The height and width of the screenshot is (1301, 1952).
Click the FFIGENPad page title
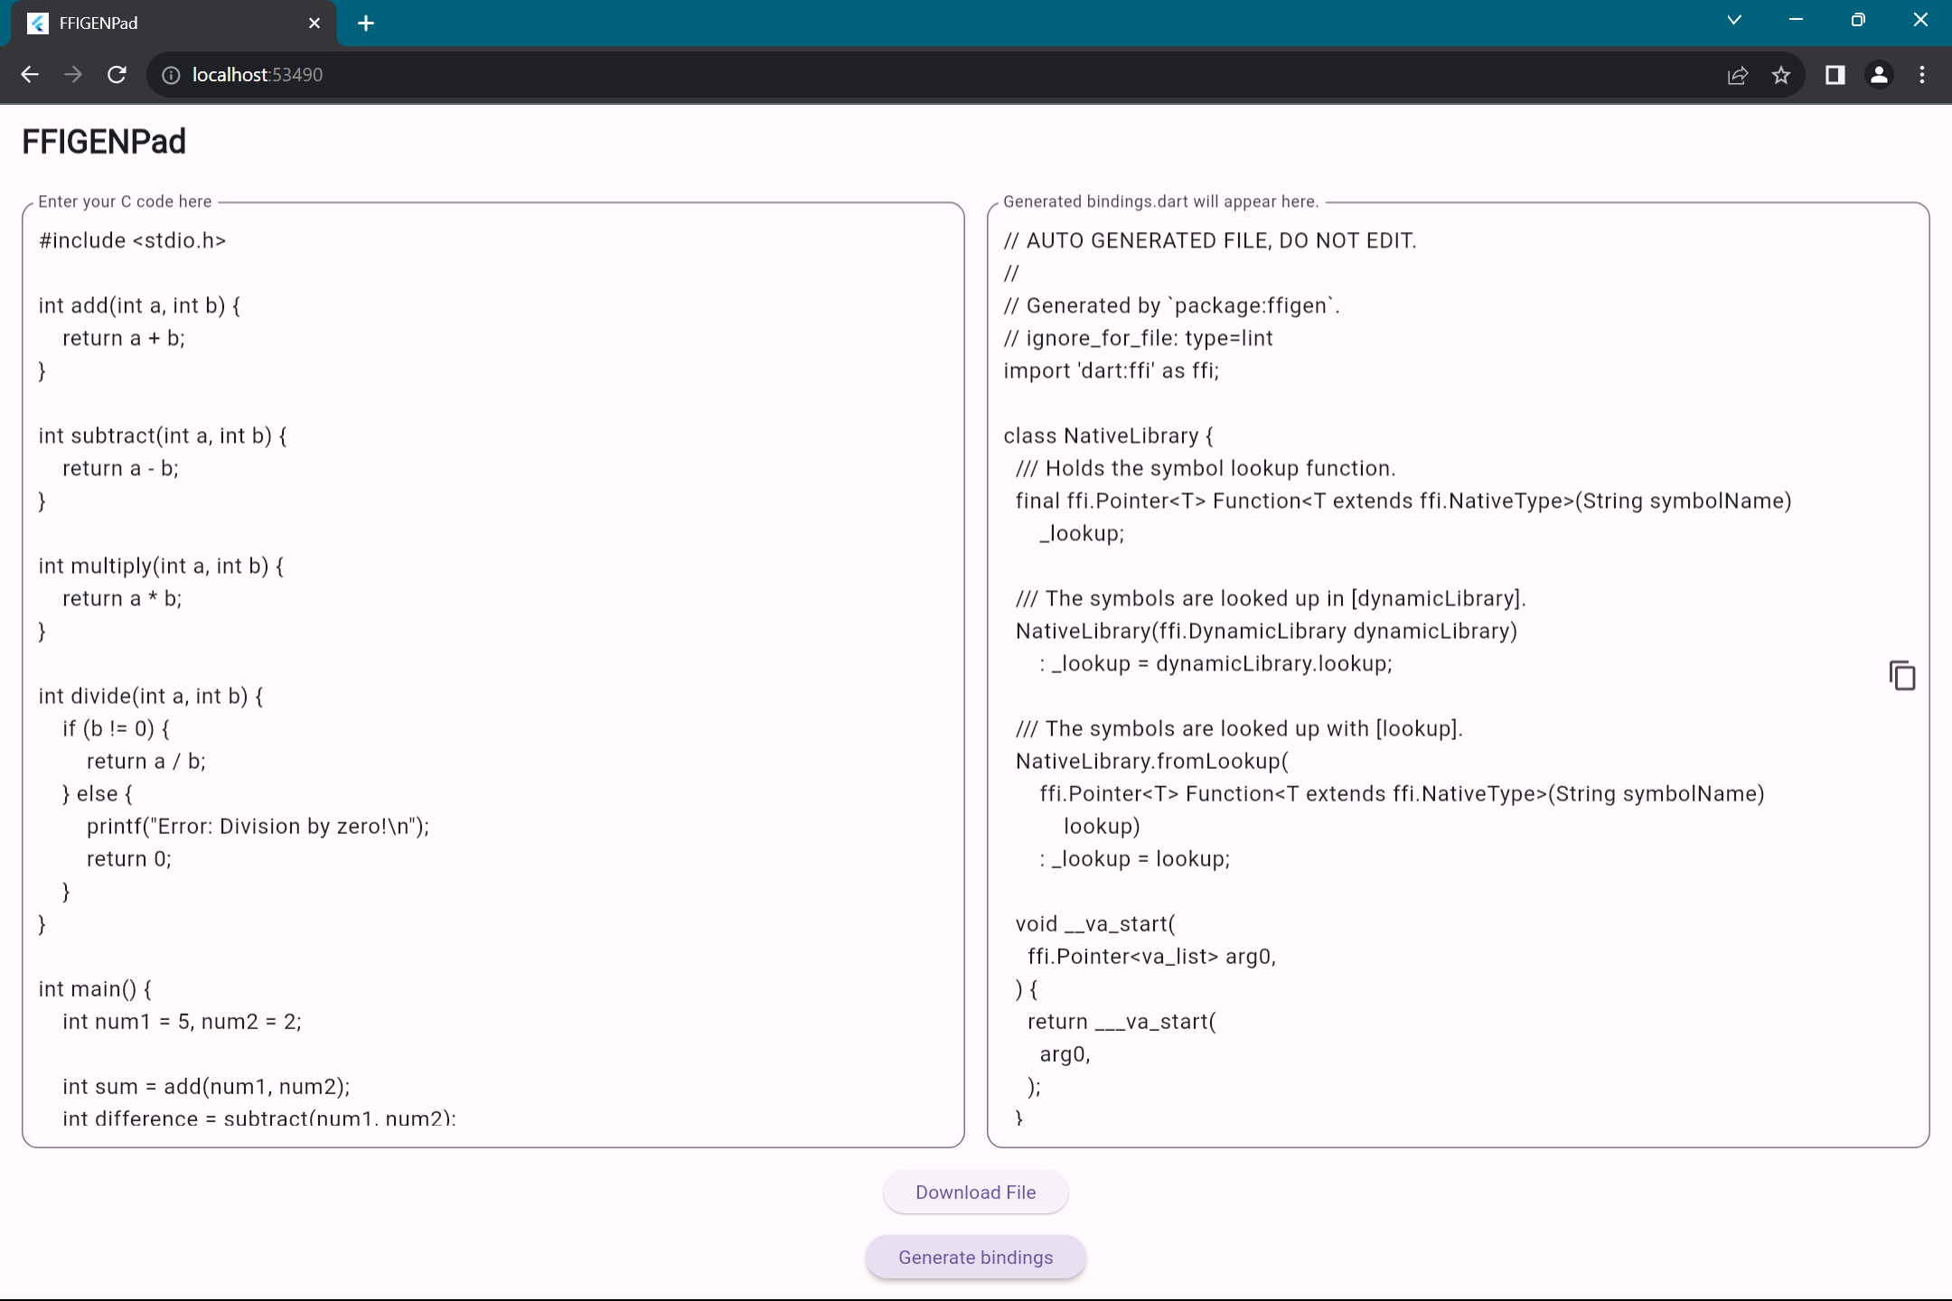(104, 142)
